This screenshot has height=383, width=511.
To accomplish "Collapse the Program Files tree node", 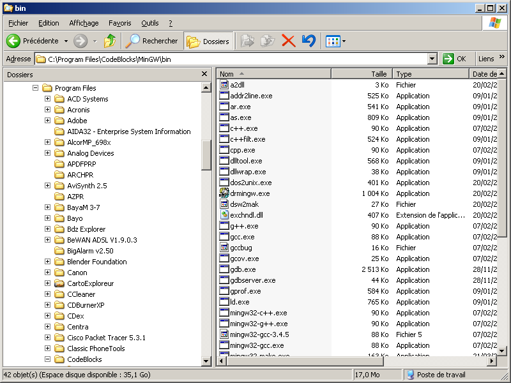I will [x=36, y=87].
